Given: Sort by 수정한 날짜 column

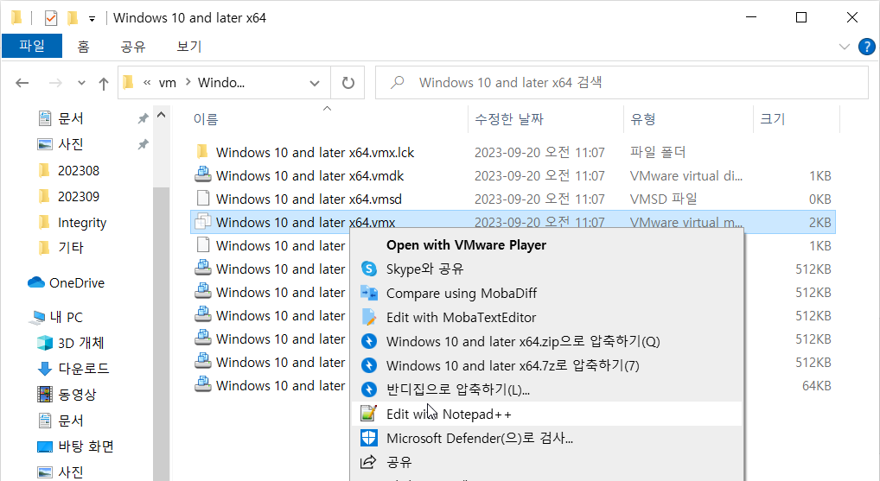Looking at the screenshot, I should coord(509,119).
